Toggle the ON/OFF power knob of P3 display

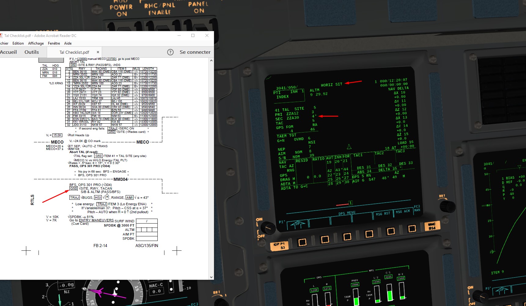pos(480,296)
